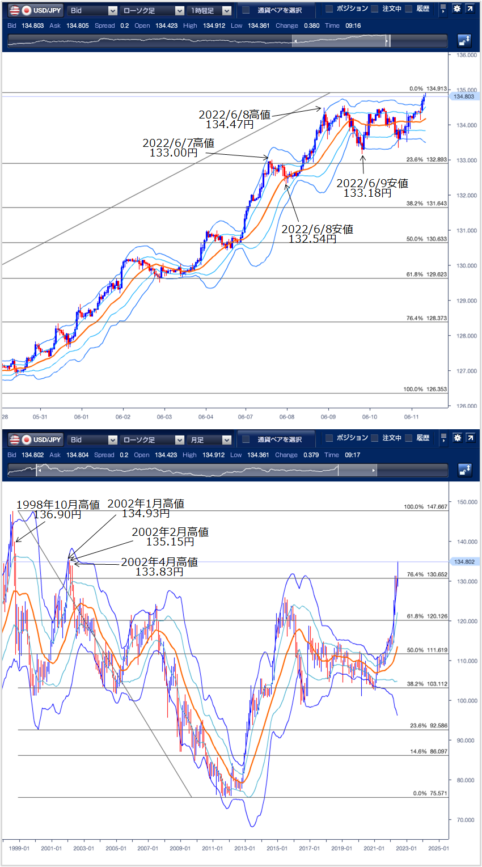Toggle 注文中 checkbox on 1時間足 chart
This screenshot has width=482, height=867.
click(375, 9)
